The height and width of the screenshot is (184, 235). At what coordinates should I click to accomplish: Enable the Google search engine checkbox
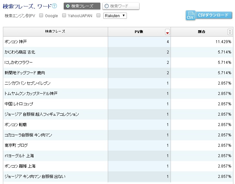click(x=41, y=15)
